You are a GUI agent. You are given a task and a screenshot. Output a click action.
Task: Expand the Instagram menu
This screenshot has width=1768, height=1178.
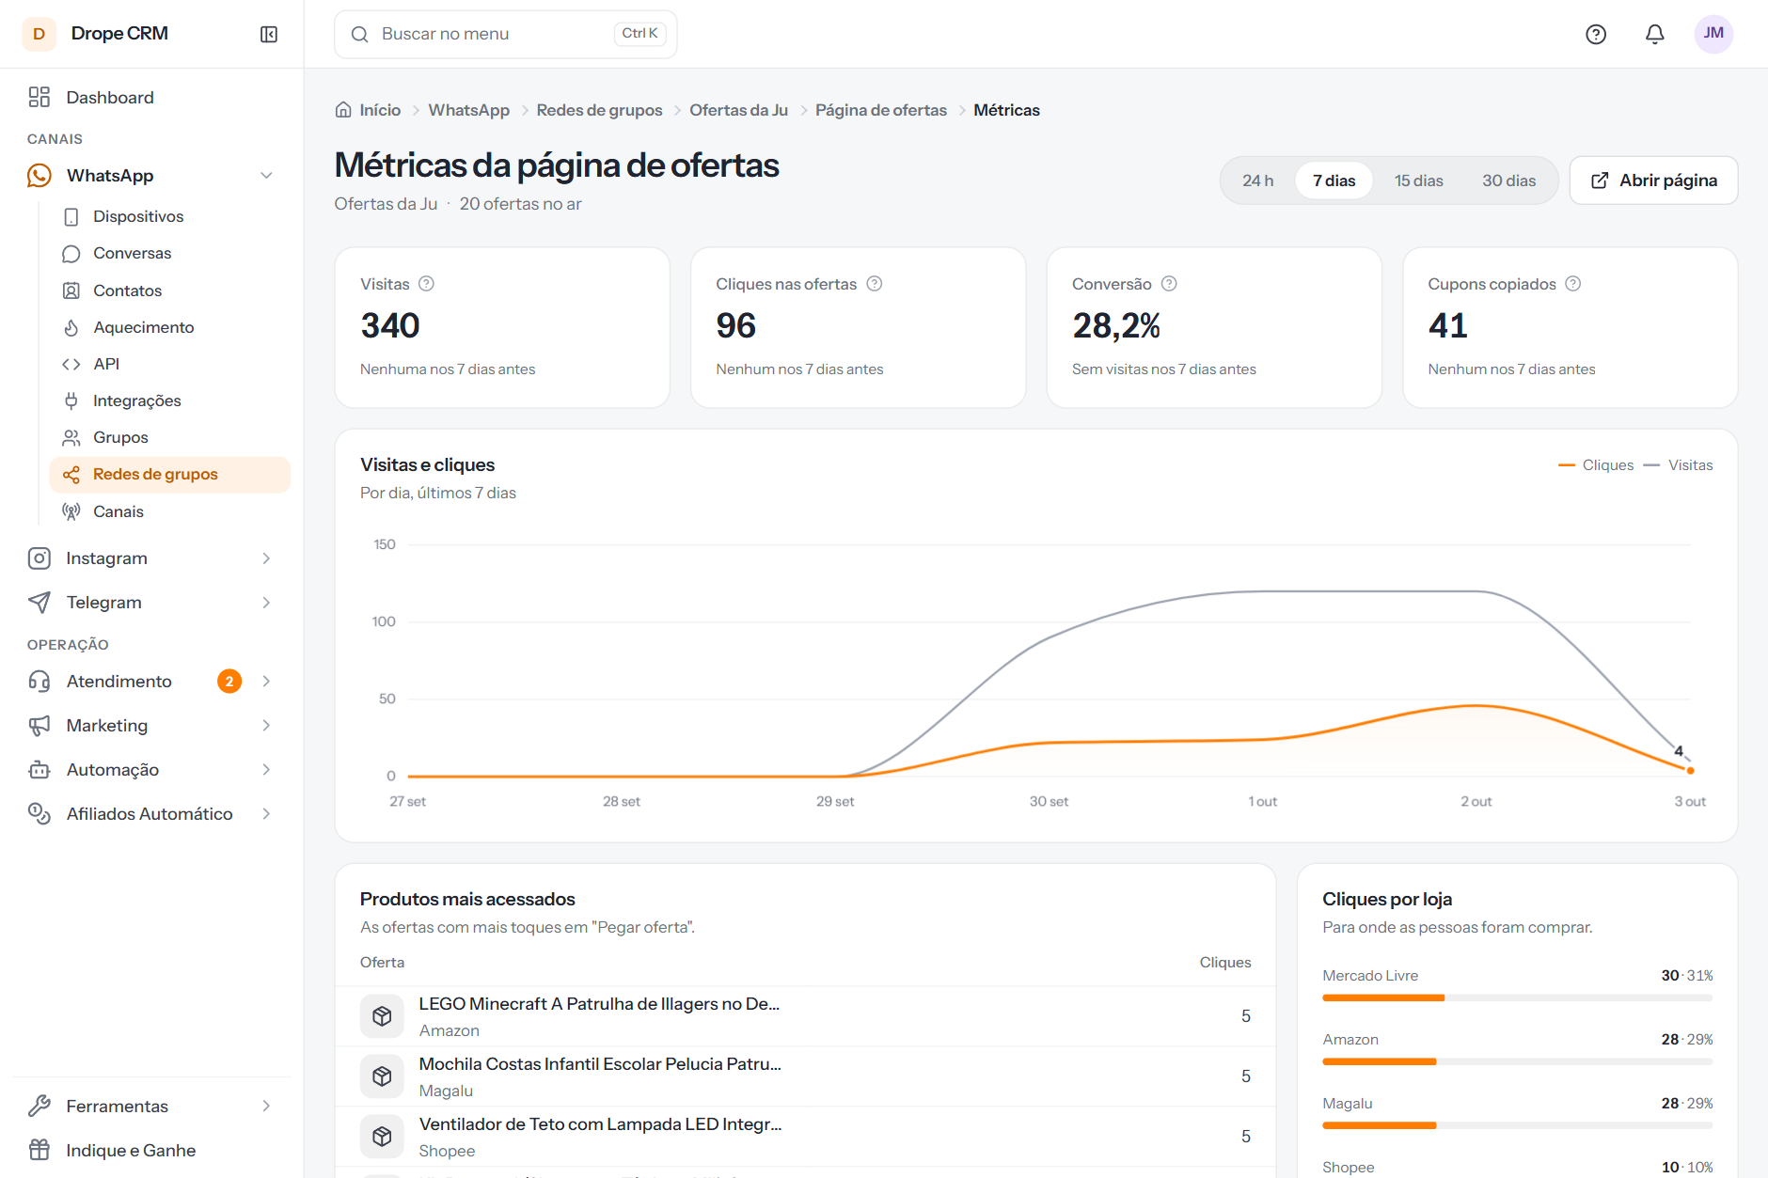click(x=266, y=558)
